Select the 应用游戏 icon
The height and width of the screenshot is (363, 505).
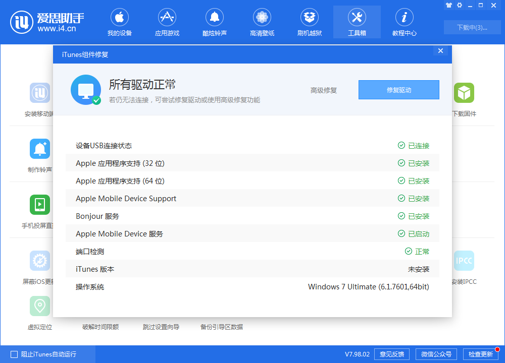[x=167, y=22]
